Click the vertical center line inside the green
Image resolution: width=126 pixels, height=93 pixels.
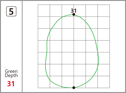coord(74,51)
